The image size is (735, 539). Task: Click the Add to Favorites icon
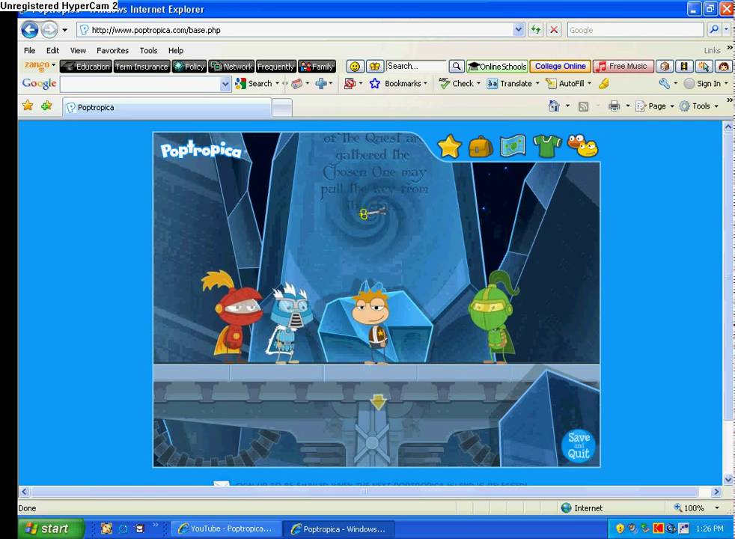[47, 106]
